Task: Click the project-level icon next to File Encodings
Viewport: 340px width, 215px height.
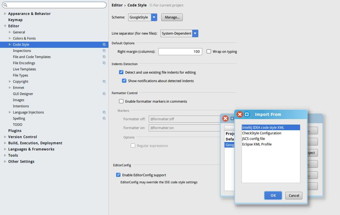Action: [104, 63]
